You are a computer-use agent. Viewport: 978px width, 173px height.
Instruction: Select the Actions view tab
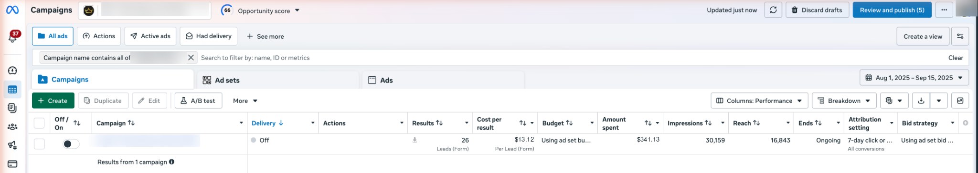pos(99,36)
